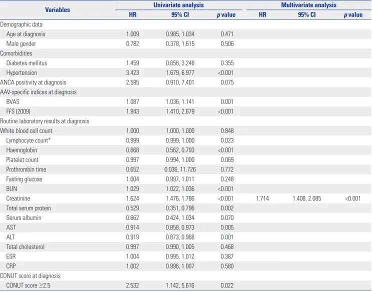Click BVAS hazard ratio 1.087
372x292 pixels.
click(132, 102)
